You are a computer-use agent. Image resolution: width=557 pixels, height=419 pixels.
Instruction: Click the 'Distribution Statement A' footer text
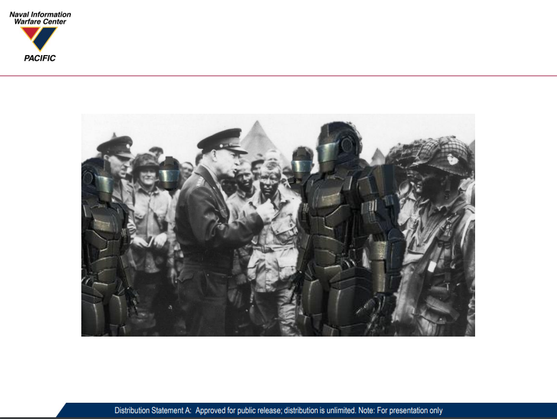278,410
